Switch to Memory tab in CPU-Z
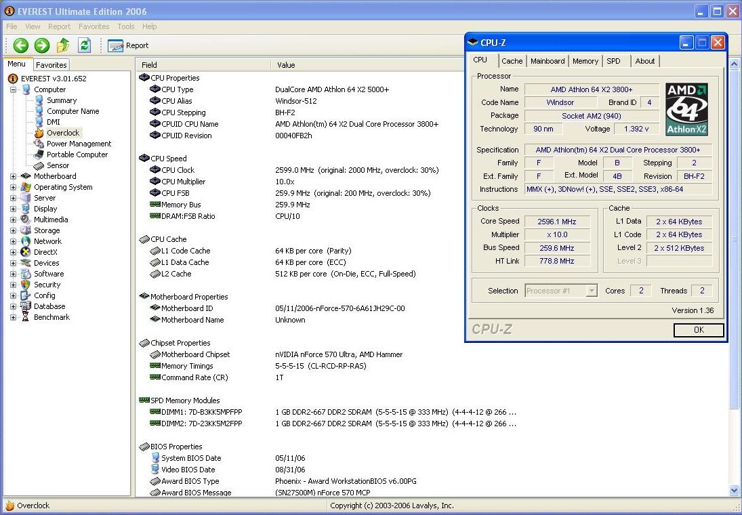The height and width of the screenshot is (515, 742). tap(585, 61)
